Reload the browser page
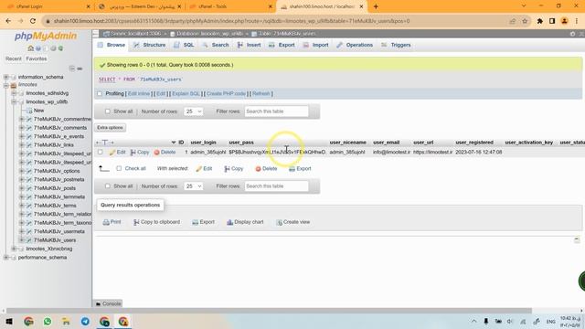The width and height of the screenshot is (585, 329). click(33, 21)
